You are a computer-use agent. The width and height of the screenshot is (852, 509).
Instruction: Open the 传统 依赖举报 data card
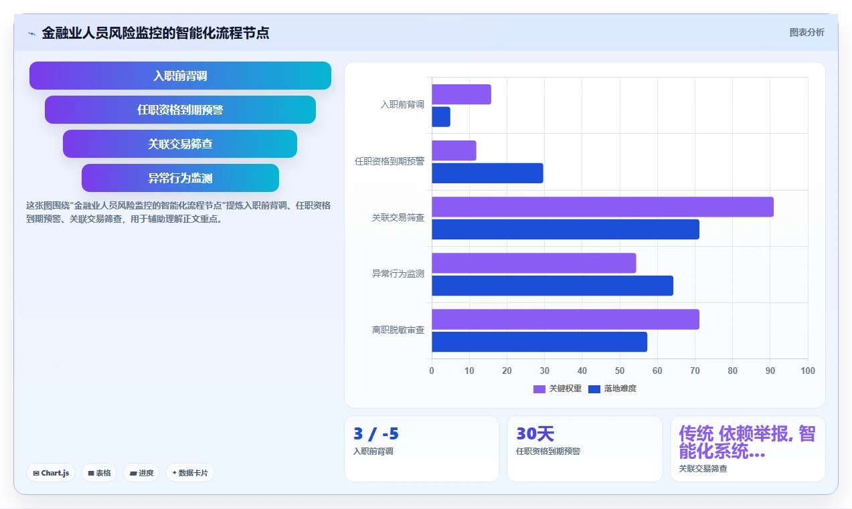click(x=748, y=449)
